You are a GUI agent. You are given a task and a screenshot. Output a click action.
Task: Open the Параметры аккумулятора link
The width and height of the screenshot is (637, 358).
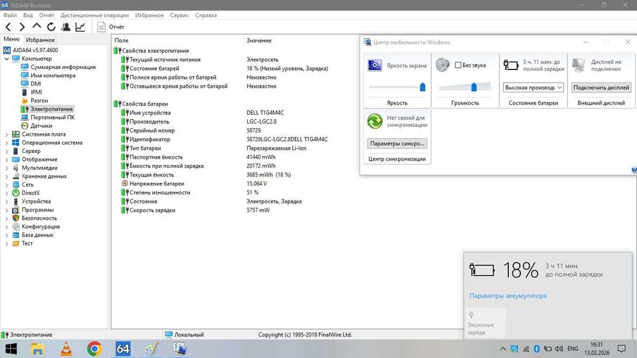(x=508, y=296)
